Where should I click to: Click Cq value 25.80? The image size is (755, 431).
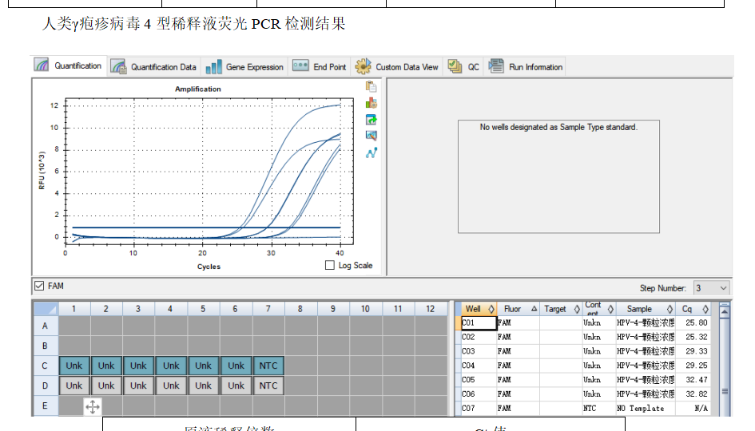[696, 322]
